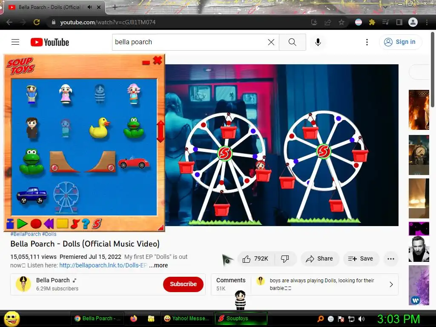The image size is (436, 327).
Task: Reload the page in Chrome
Action: 37,22
